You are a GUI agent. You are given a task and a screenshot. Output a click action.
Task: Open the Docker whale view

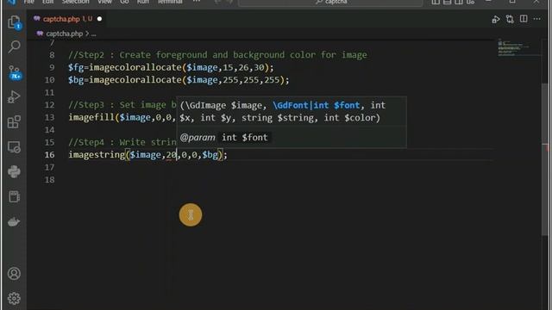(14, 222)
